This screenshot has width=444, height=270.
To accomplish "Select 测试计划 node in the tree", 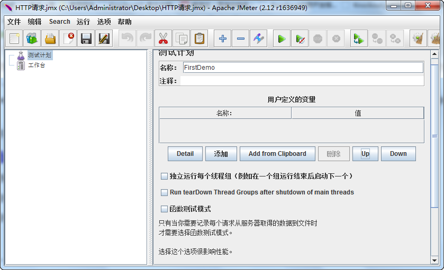I will 40,55.
